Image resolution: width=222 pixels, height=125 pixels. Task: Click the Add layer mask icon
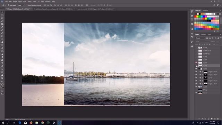coord(205,119)
